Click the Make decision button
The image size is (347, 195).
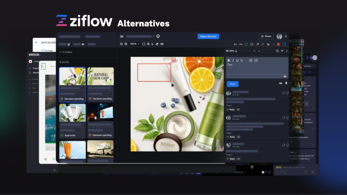pos(208,37)
